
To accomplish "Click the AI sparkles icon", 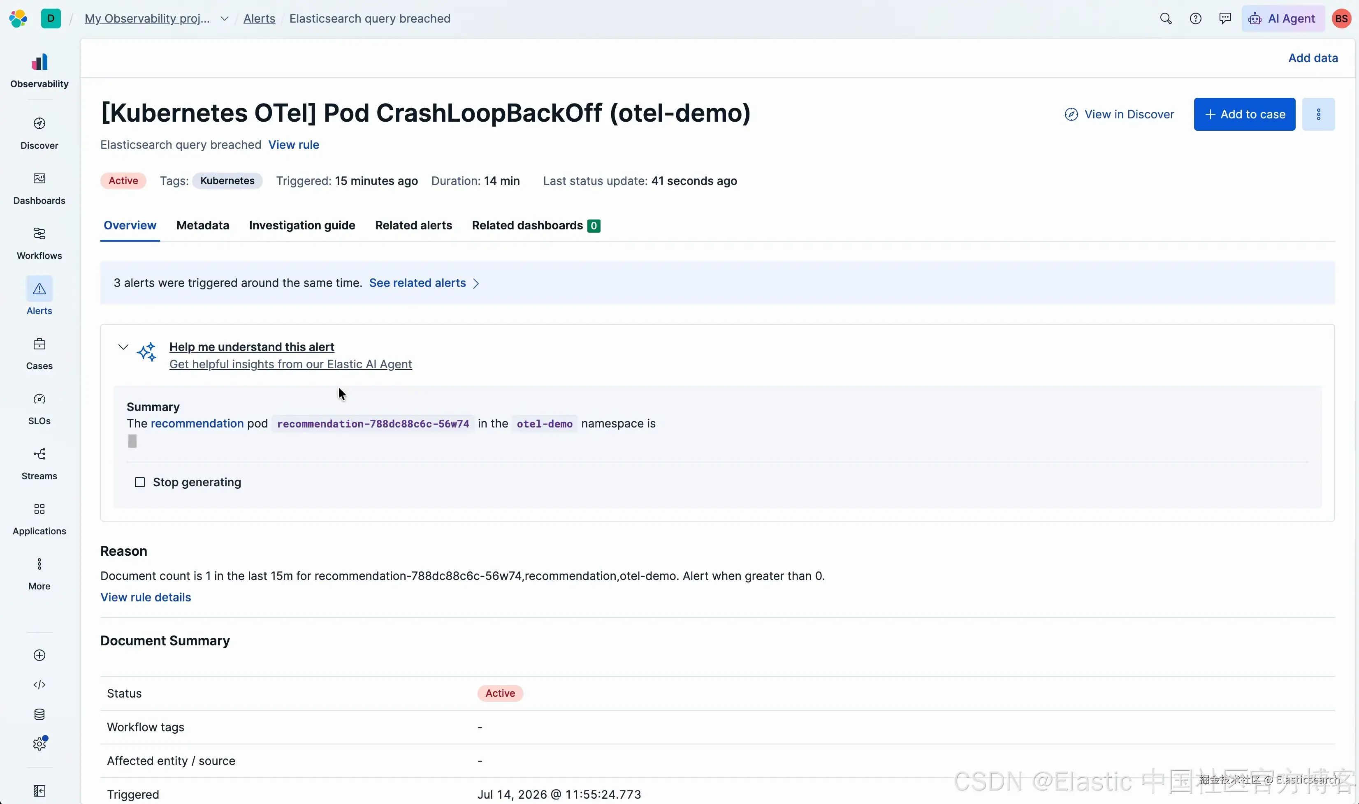I will tap(147, 352).
